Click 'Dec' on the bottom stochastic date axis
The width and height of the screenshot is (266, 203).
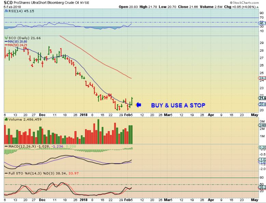pos(42,200)
